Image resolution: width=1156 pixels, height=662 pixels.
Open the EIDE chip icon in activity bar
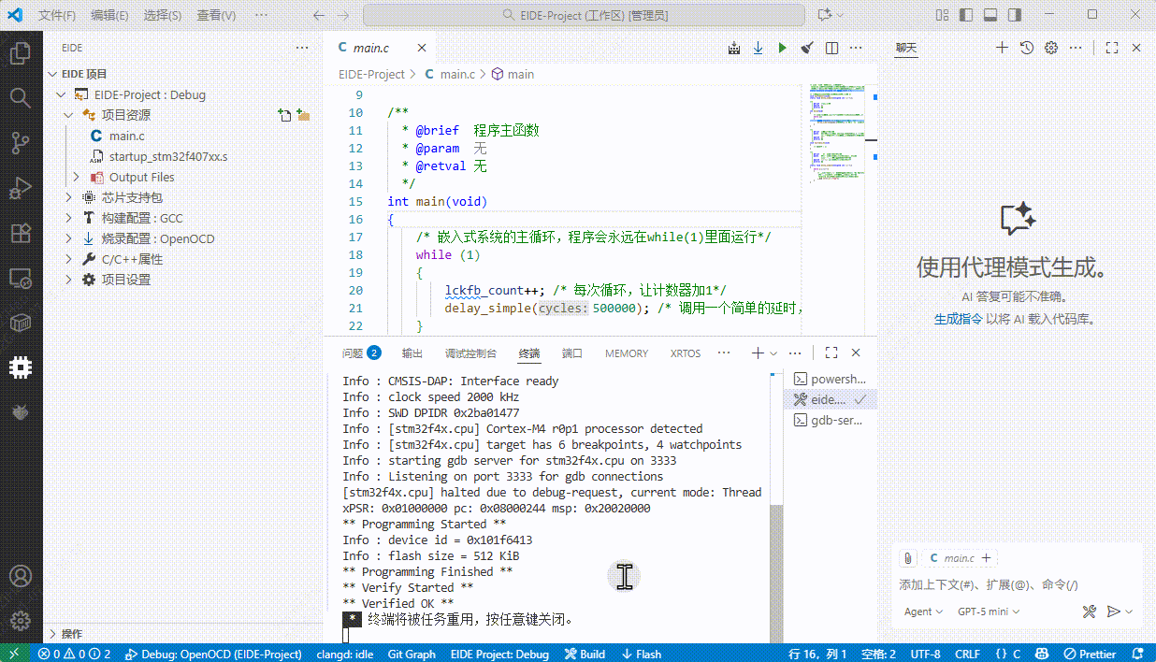coord(20,367)
